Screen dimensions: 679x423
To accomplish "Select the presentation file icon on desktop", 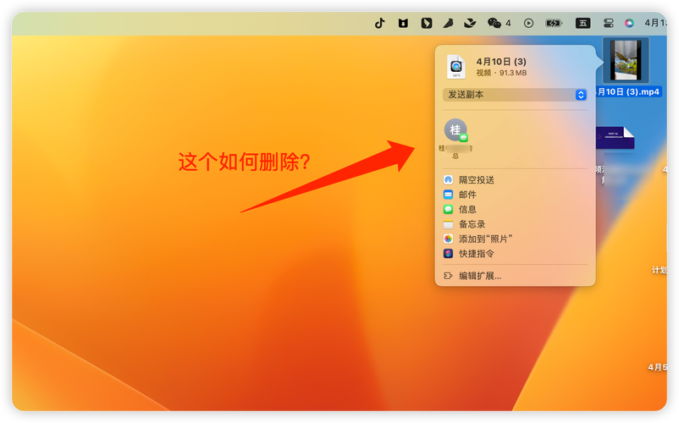I will coord(615,138).
